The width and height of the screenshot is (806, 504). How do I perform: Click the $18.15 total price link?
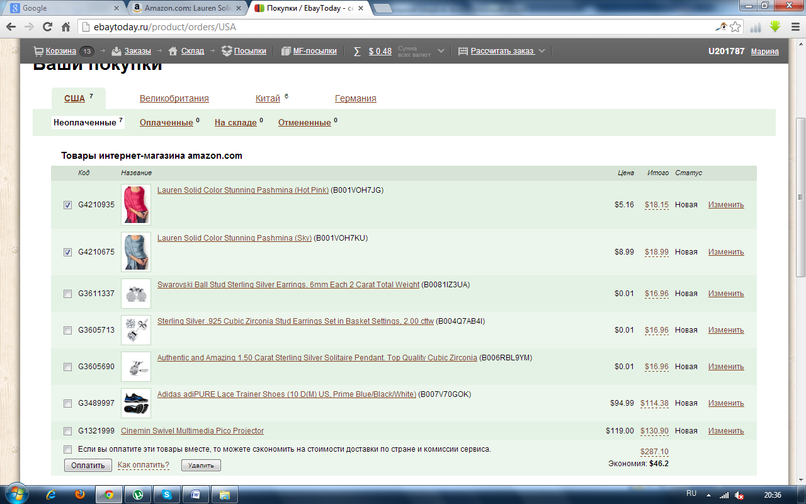pos(657,205)
